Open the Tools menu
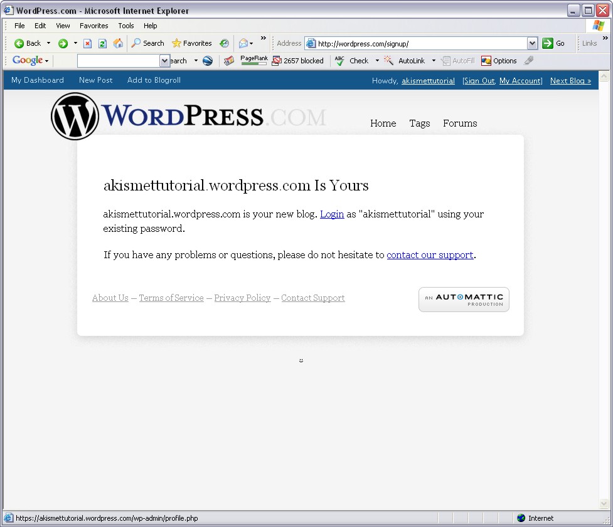 click(x=126, y=26)
